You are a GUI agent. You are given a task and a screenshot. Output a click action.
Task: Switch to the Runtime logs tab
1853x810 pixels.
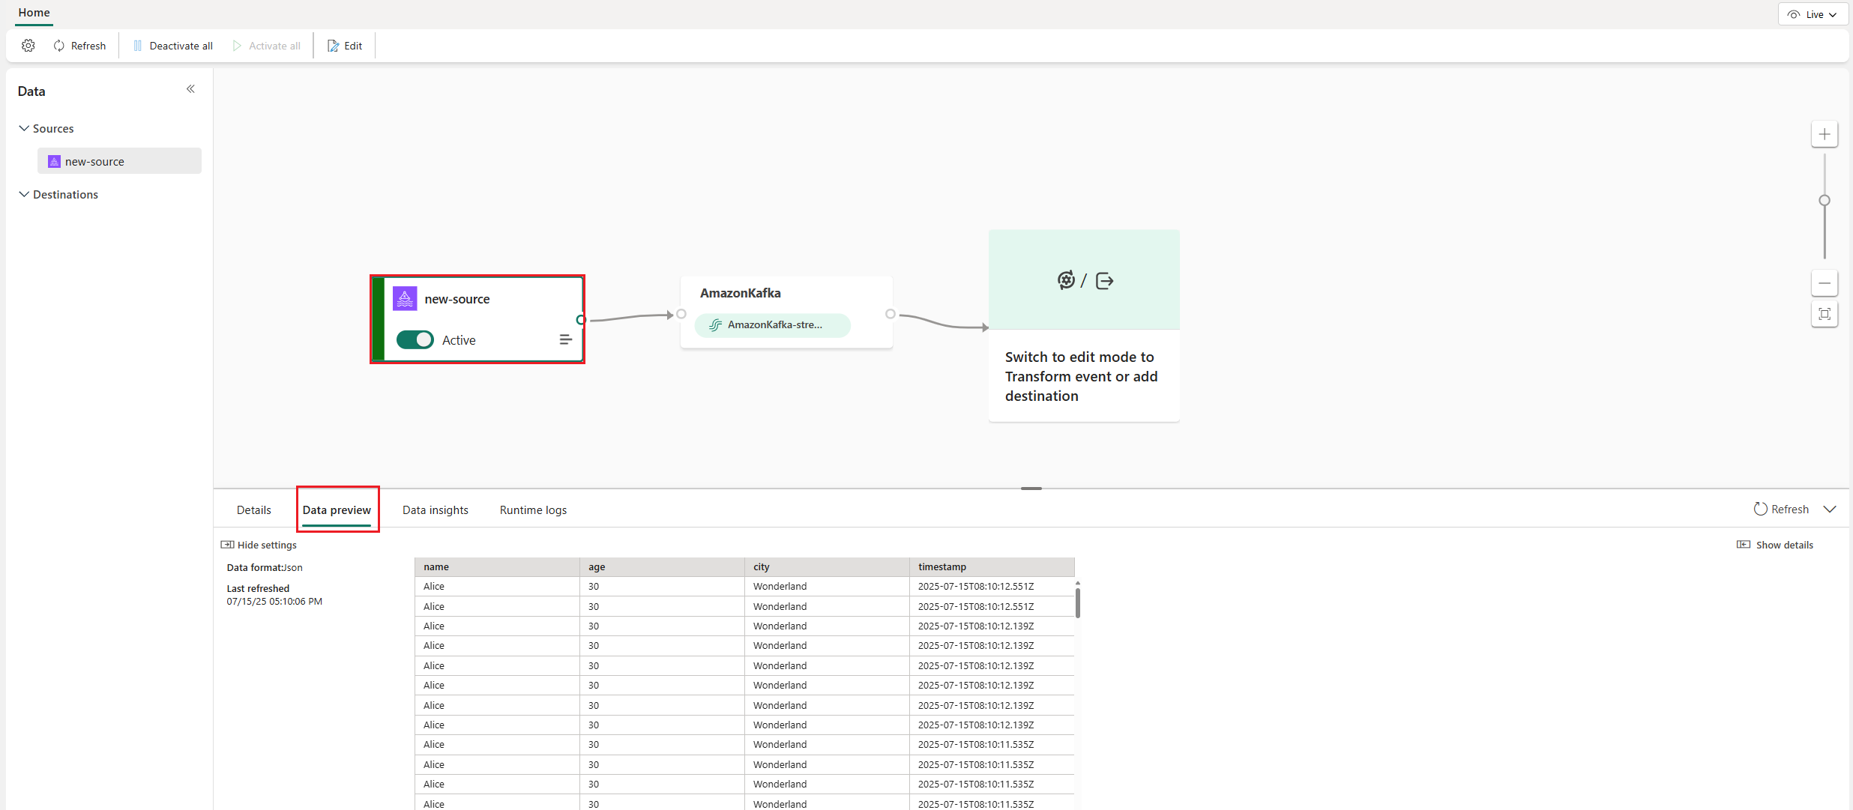click(532, 510)
